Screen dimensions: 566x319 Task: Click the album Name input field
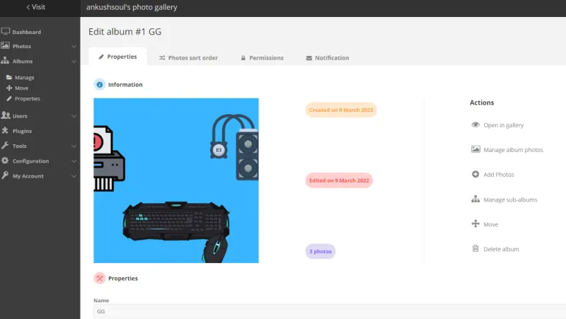[325, 311]
